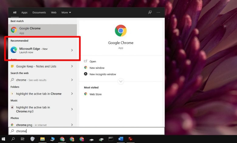Open File Explorer from the taskbar
Image resolution: width=237 pixels, height=143 pixels.
tap(43, 139)
